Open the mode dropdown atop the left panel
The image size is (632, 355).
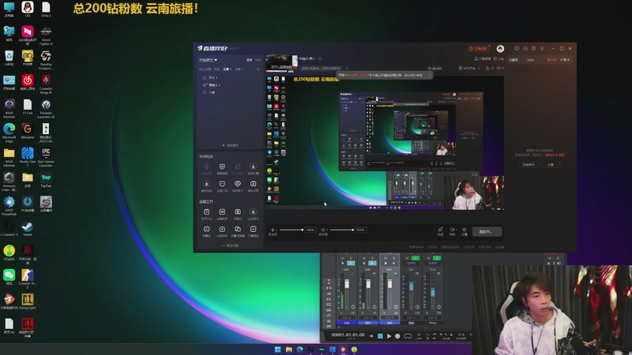pos(208,60)
